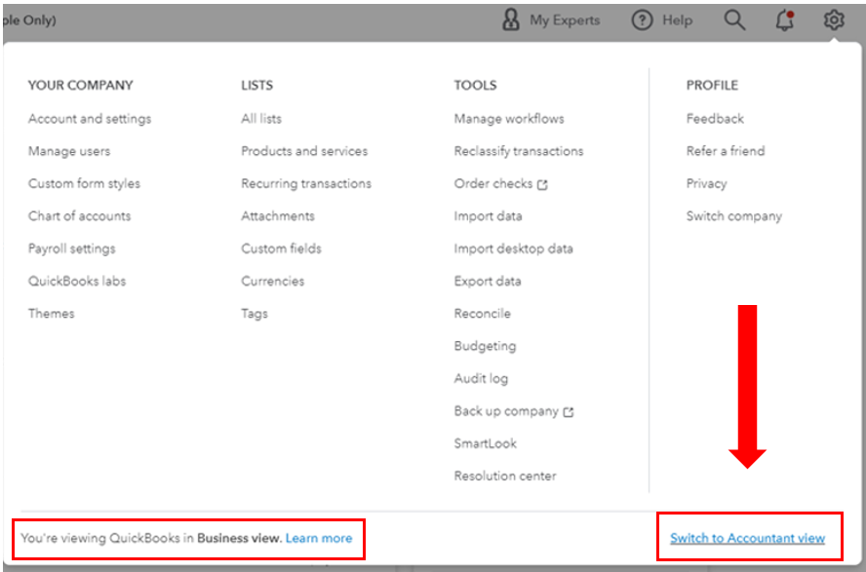The image size is (866, 572).
Task: Select Manage users
Action: (x=69, y=151)
